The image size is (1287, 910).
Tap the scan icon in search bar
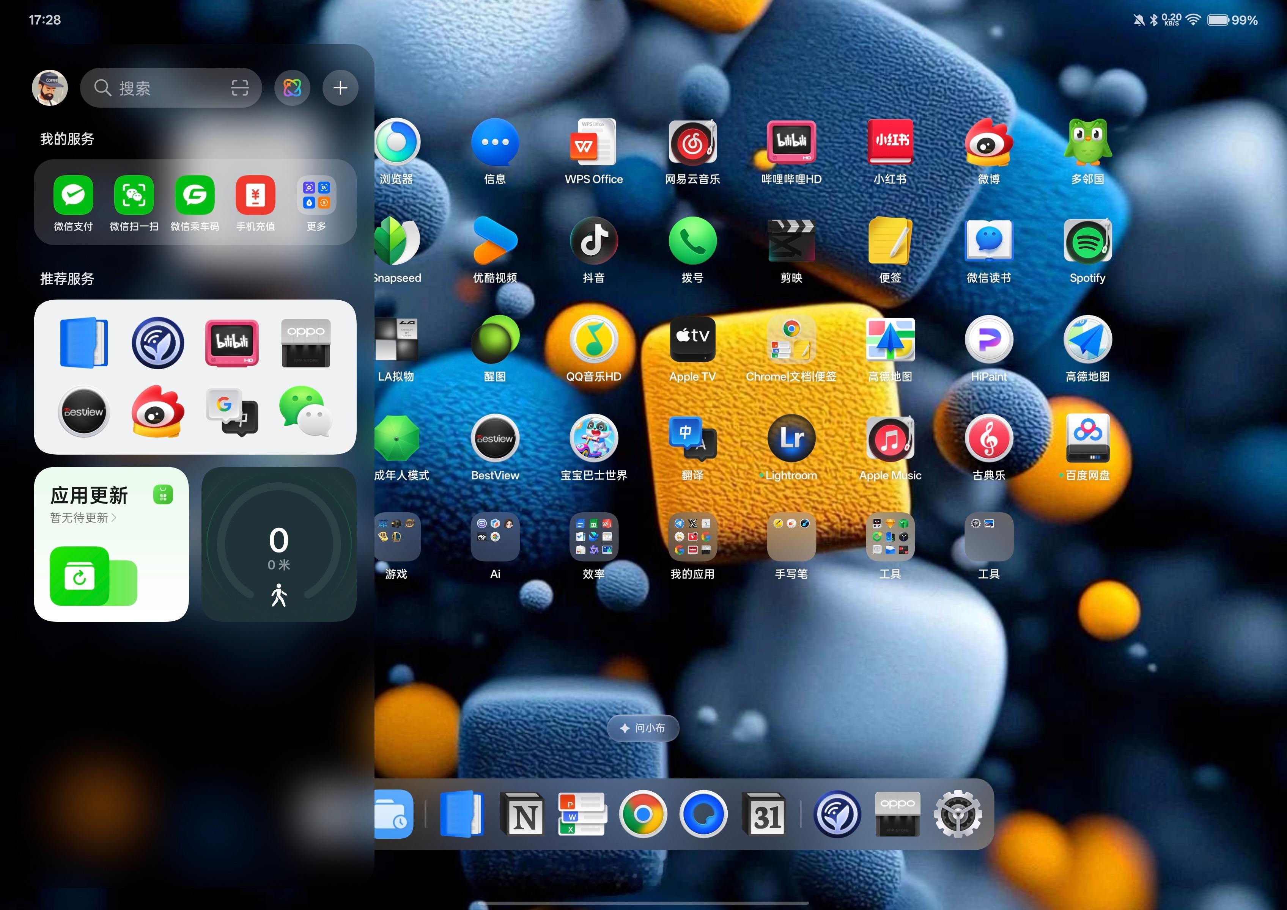tap(239, 88)
